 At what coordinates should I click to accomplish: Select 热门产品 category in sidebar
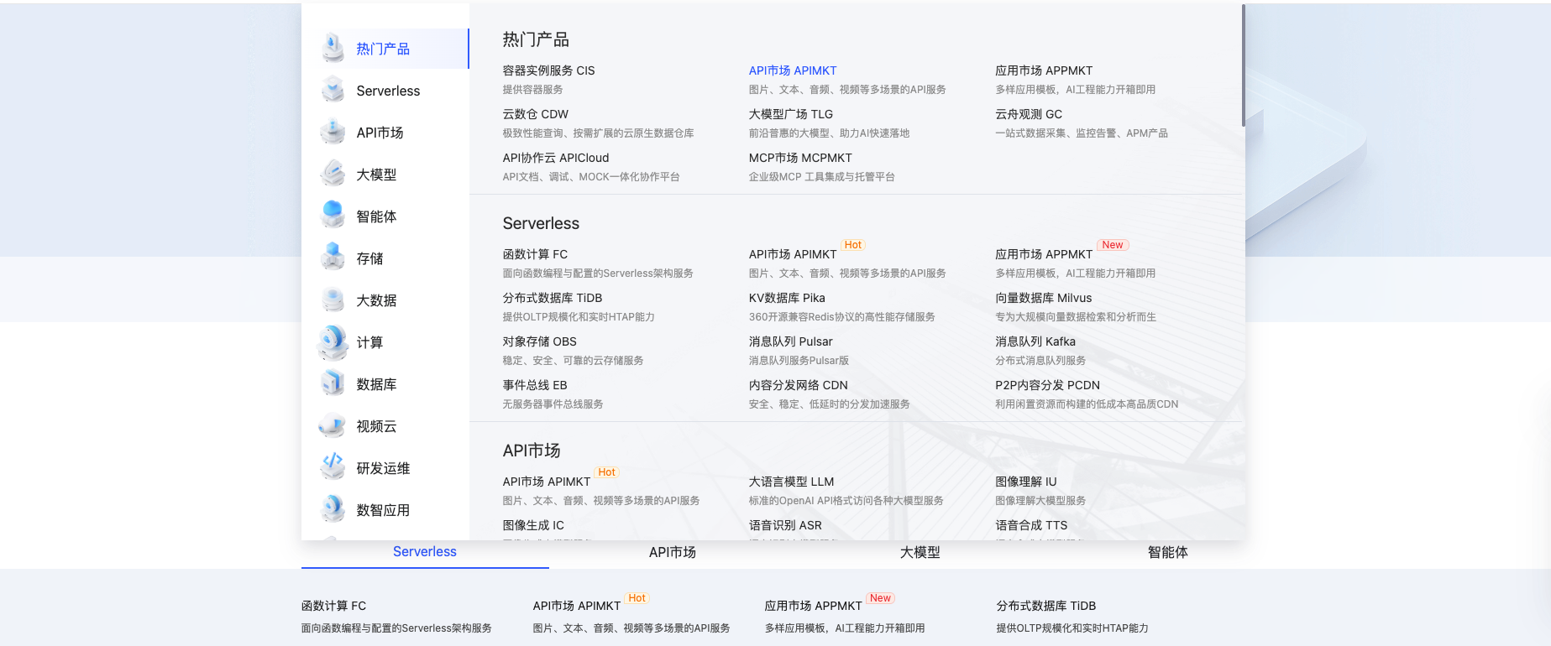[385, 49]
